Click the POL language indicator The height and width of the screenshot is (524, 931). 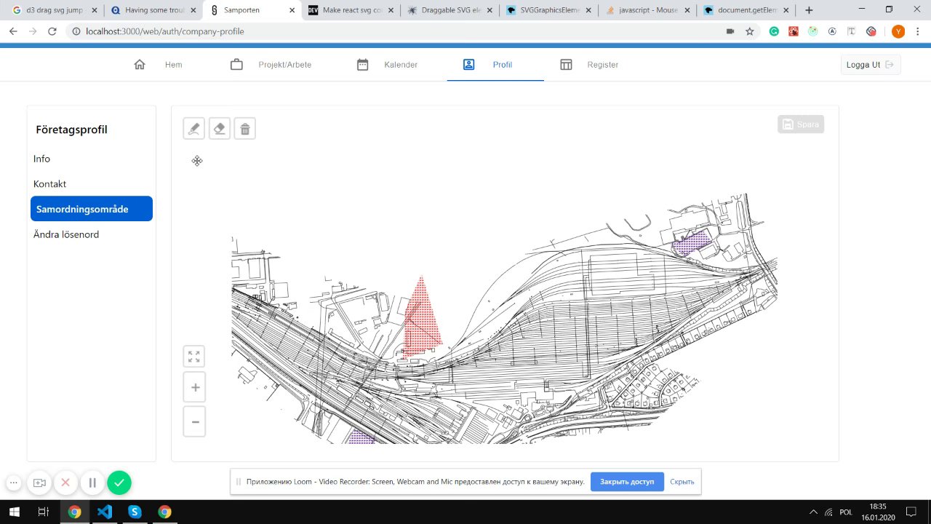(x=846, y=512)
